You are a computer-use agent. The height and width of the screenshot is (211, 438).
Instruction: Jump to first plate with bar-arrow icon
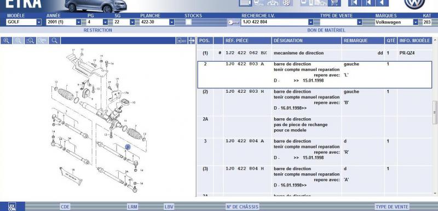pos(354,3)
